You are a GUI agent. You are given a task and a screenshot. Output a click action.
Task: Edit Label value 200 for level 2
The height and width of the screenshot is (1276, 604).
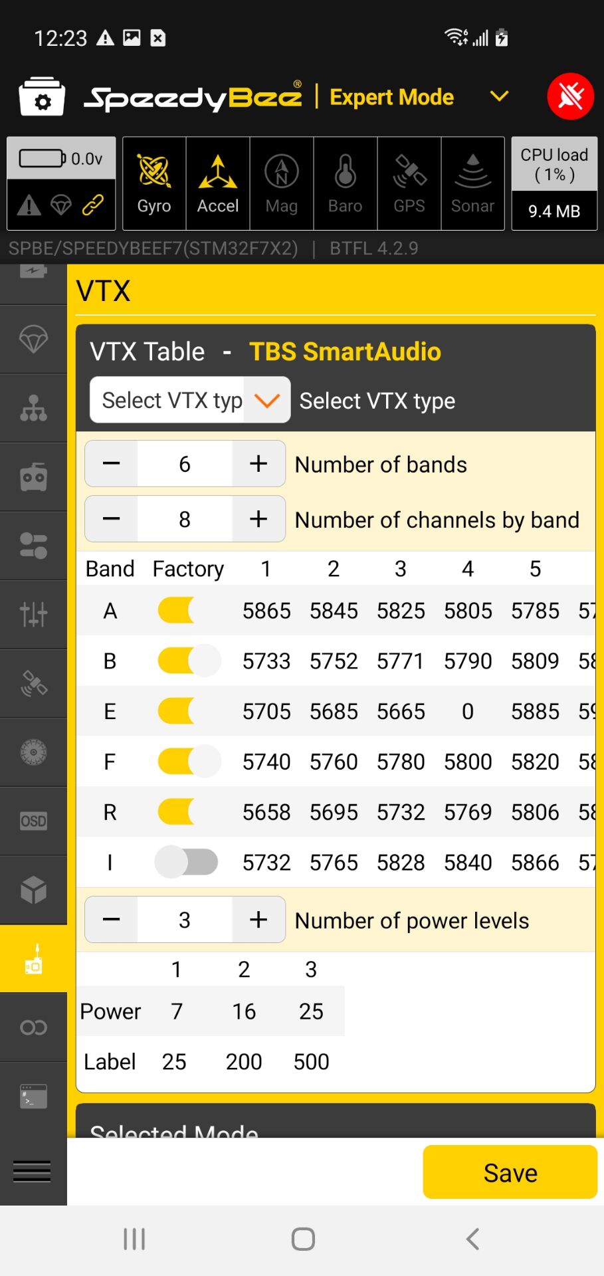tap(244, 1062)
